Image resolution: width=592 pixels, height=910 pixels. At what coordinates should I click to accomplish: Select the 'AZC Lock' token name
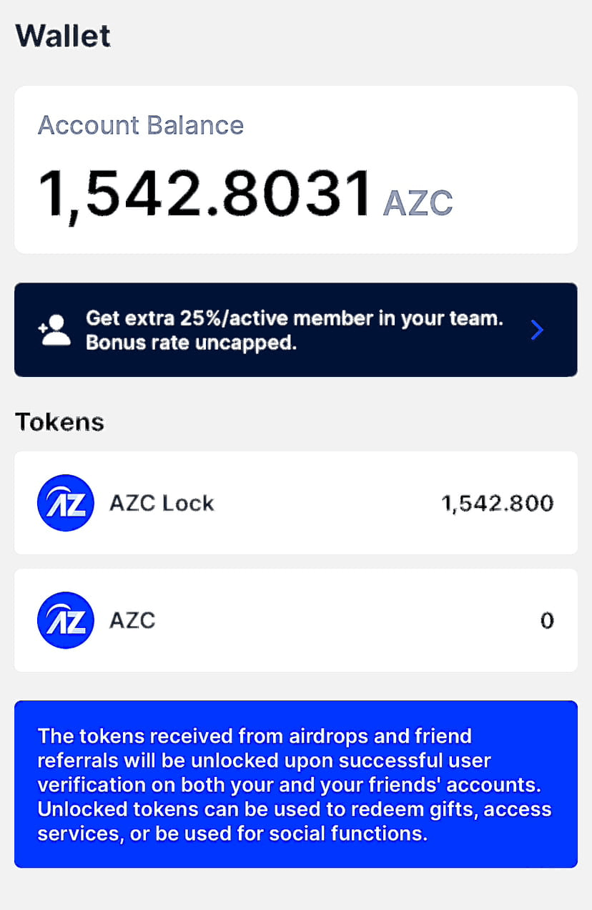point(162,503)
